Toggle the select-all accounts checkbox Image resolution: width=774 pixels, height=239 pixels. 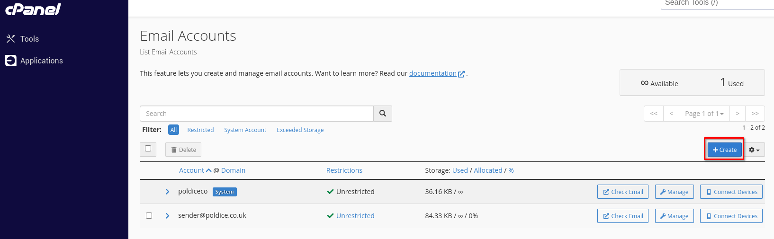pos(148,149)
